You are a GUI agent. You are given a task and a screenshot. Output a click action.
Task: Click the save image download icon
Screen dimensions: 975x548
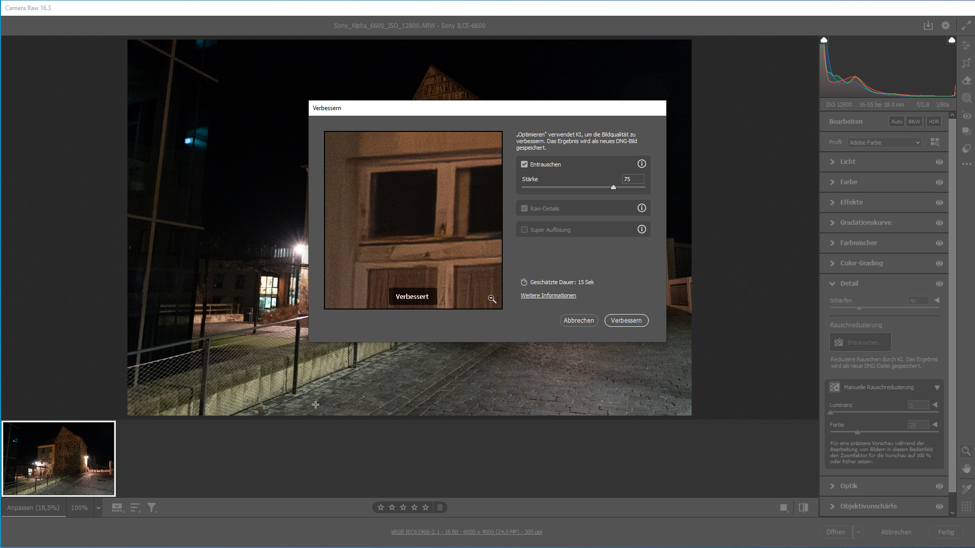coord(928,25)
